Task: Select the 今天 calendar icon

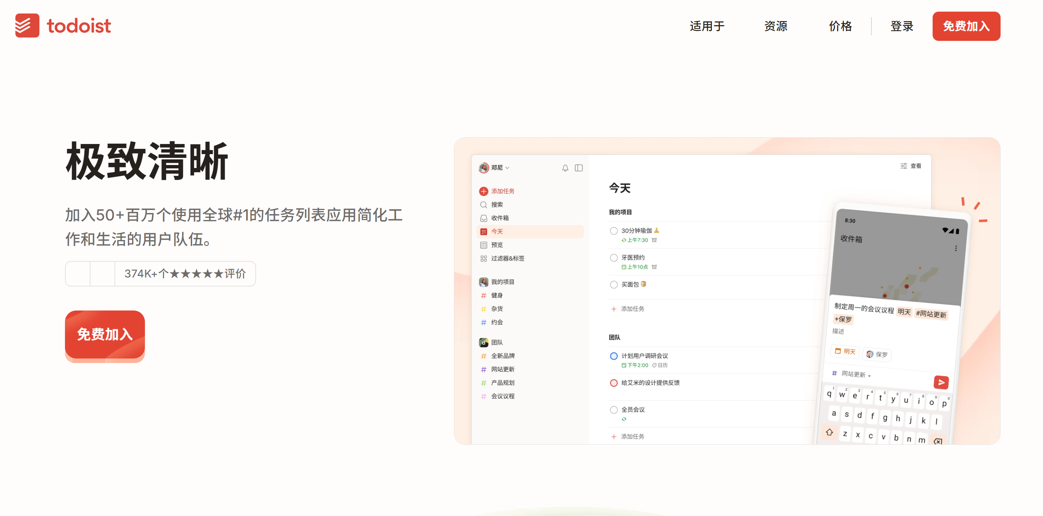Action: 484,231
